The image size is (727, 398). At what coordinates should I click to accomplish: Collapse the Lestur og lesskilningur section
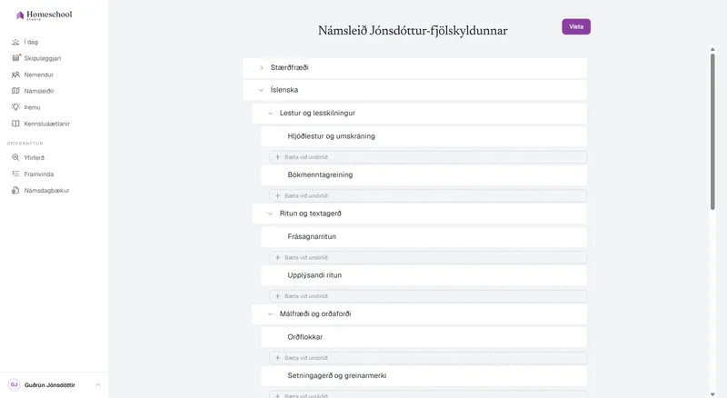(270, 114)
